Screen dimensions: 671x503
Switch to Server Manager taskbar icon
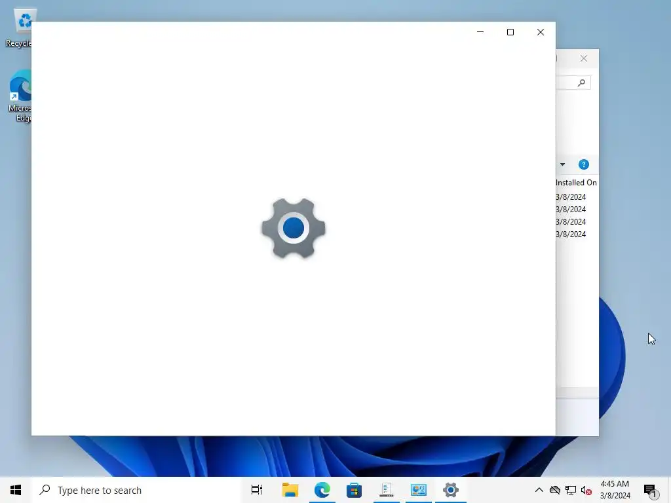click(387, 490)
